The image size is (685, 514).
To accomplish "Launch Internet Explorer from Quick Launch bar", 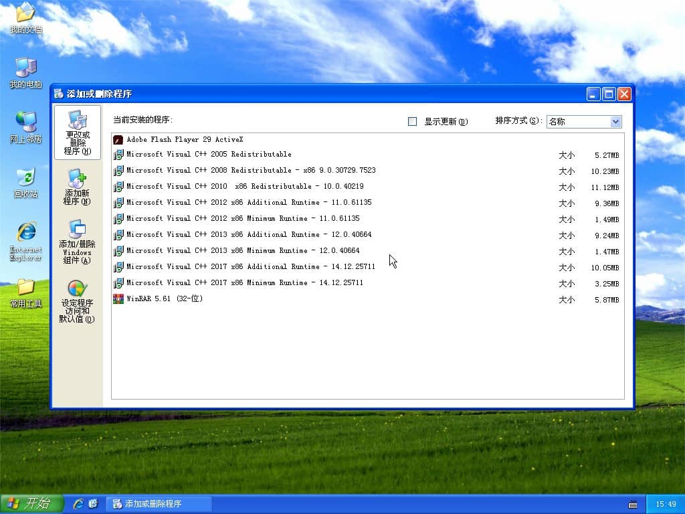I will [78, 504].
